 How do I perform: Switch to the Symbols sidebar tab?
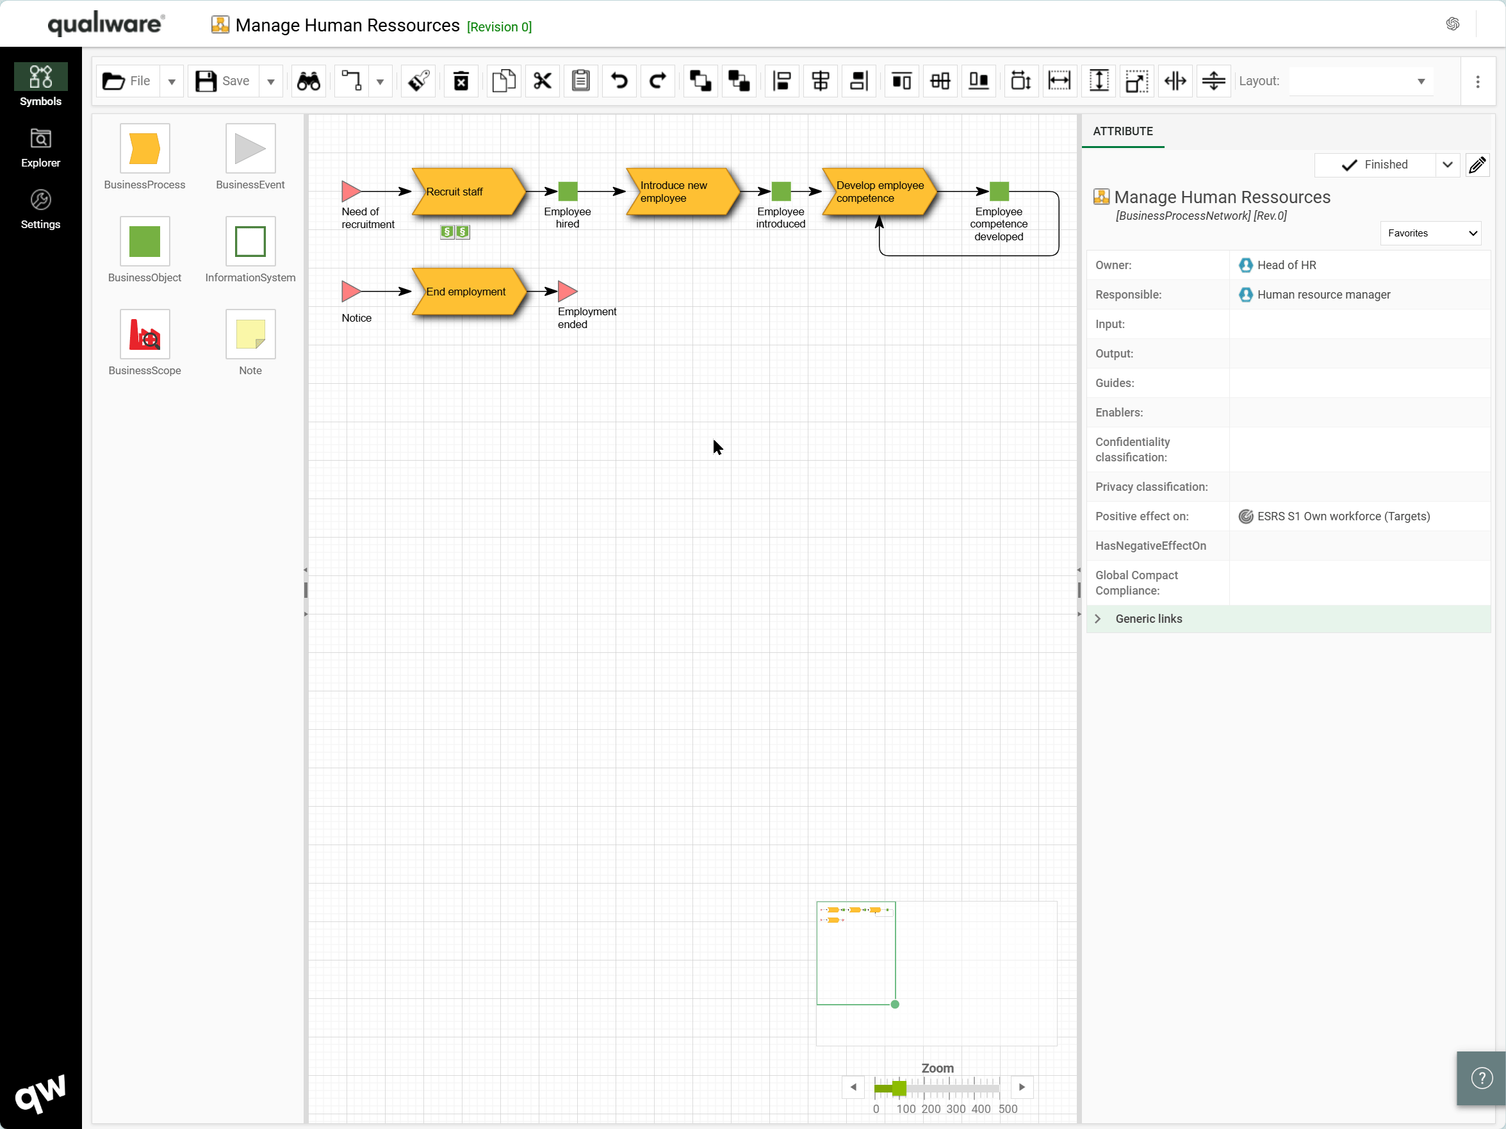click(41, 86)
